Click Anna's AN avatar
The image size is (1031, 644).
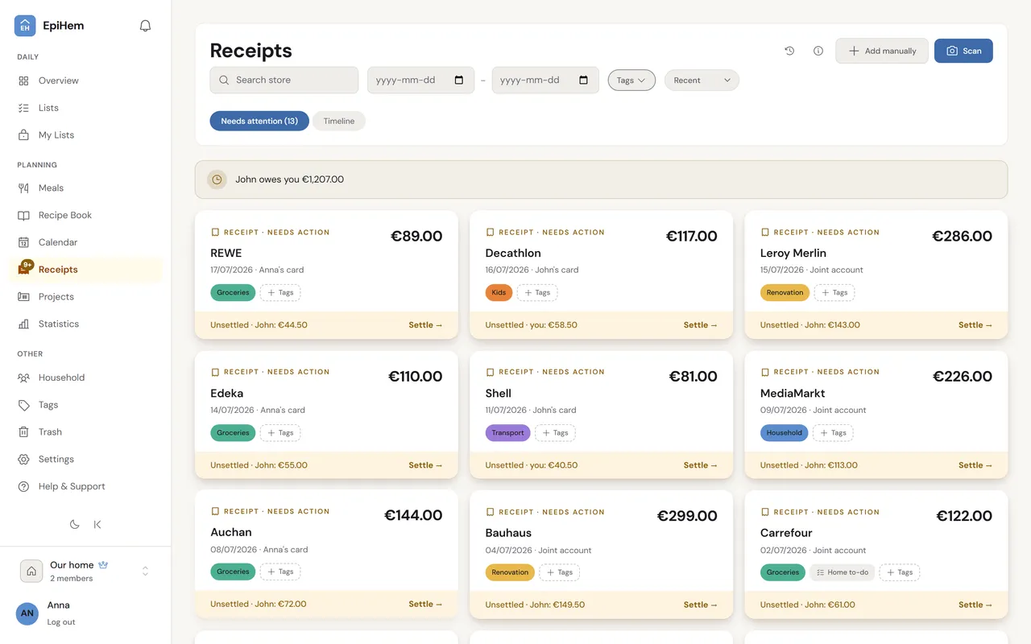click(x=27, y=613)
